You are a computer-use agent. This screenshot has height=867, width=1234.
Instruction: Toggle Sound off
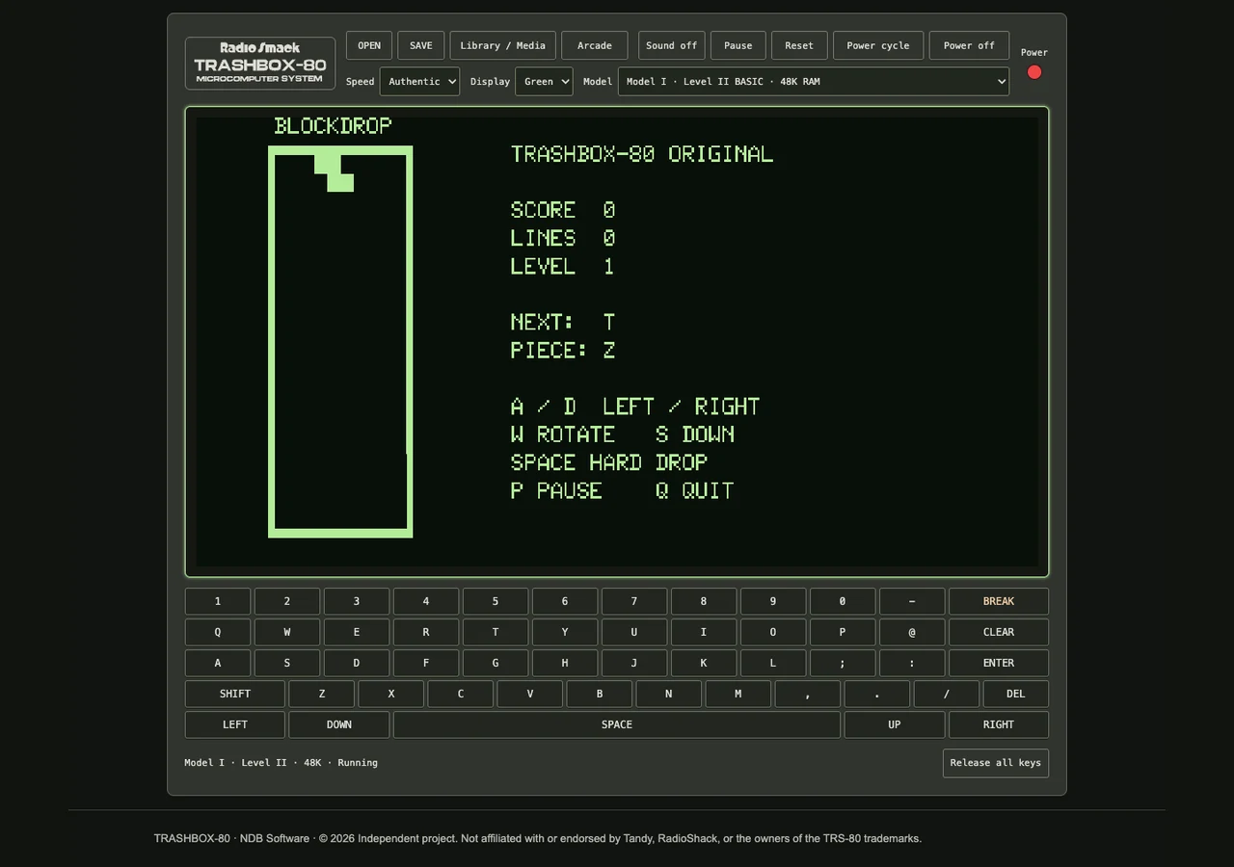tap(672, 45)
